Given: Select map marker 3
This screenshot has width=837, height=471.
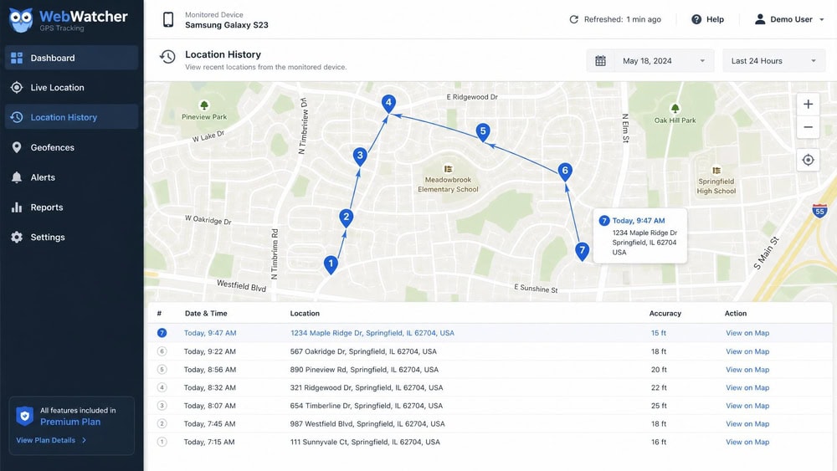Looking at the screenshot, I should [x=360, y=156].
